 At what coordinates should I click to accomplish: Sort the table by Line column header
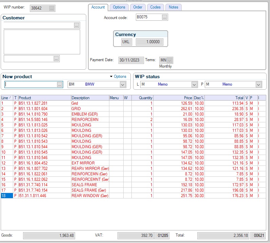point(6,98)
